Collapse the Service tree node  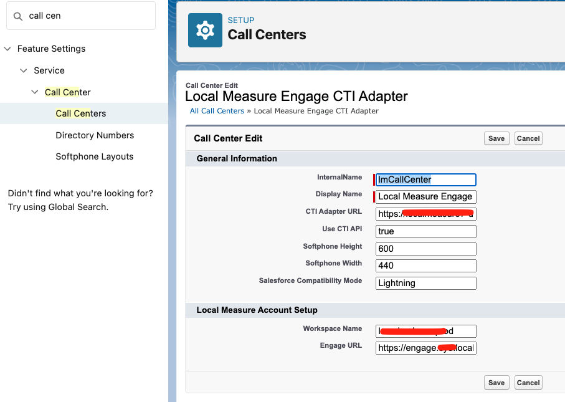click(24, 70)
